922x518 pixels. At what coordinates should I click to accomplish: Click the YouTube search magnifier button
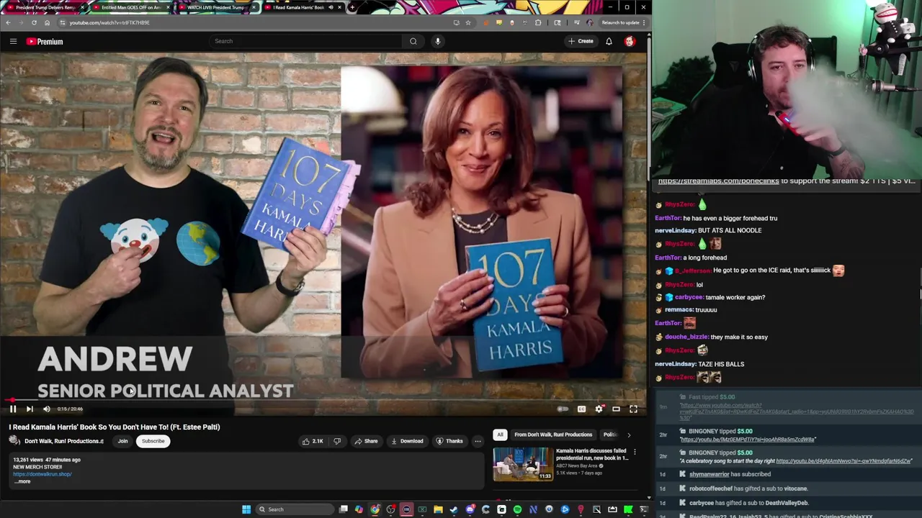[413, 41]
